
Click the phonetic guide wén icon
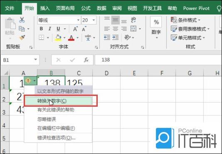tap(88, 37)
